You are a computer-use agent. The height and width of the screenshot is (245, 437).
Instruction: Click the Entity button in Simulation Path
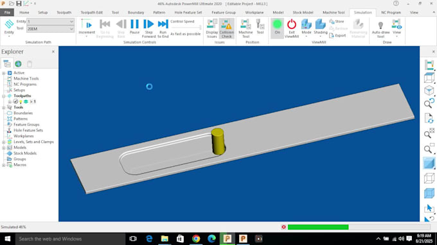(9, 27)
